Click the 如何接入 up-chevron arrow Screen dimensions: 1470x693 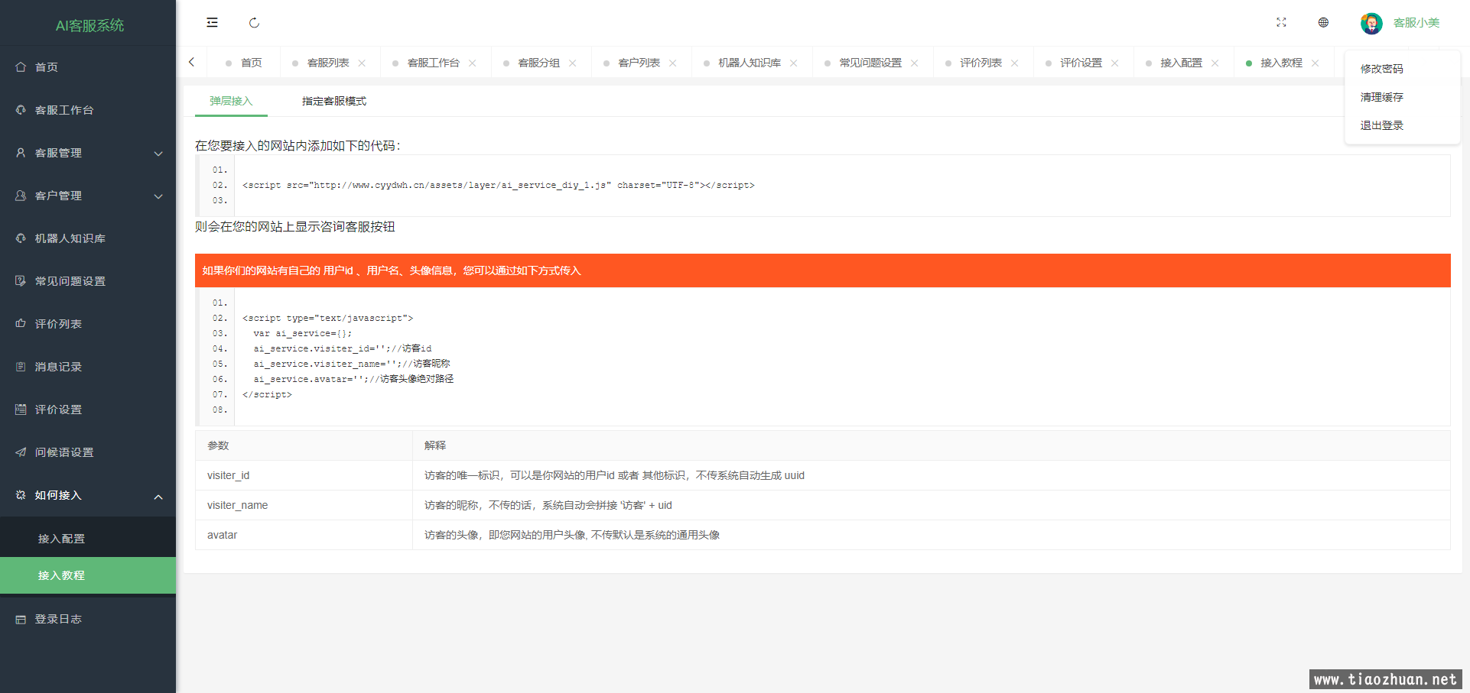pos(158,497)
